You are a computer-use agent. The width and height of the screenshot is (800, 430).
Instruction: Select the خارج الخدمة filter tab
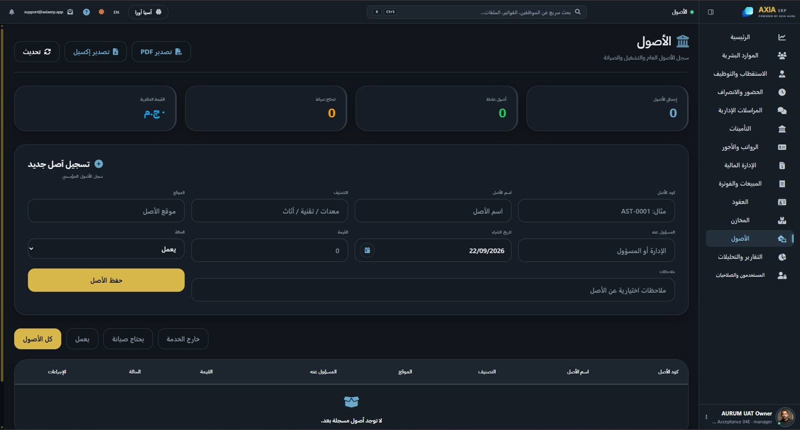coord(183,339)
